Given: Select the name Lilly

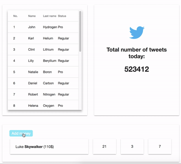Looking at the screenshot, I should [31, 61].
